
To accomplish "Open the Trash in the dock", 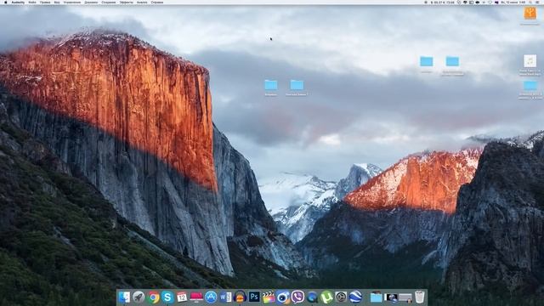I will click(419, 297).
